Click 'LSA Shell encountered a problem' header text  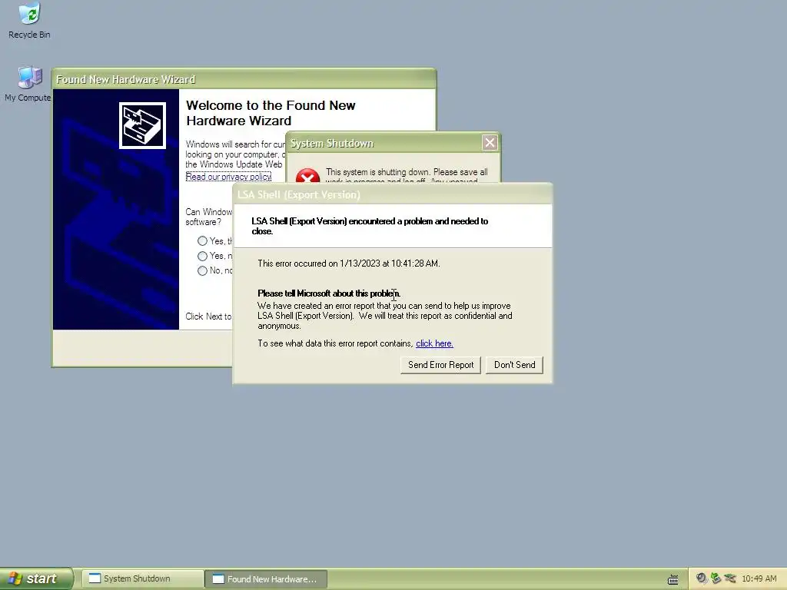coord(370,227)
